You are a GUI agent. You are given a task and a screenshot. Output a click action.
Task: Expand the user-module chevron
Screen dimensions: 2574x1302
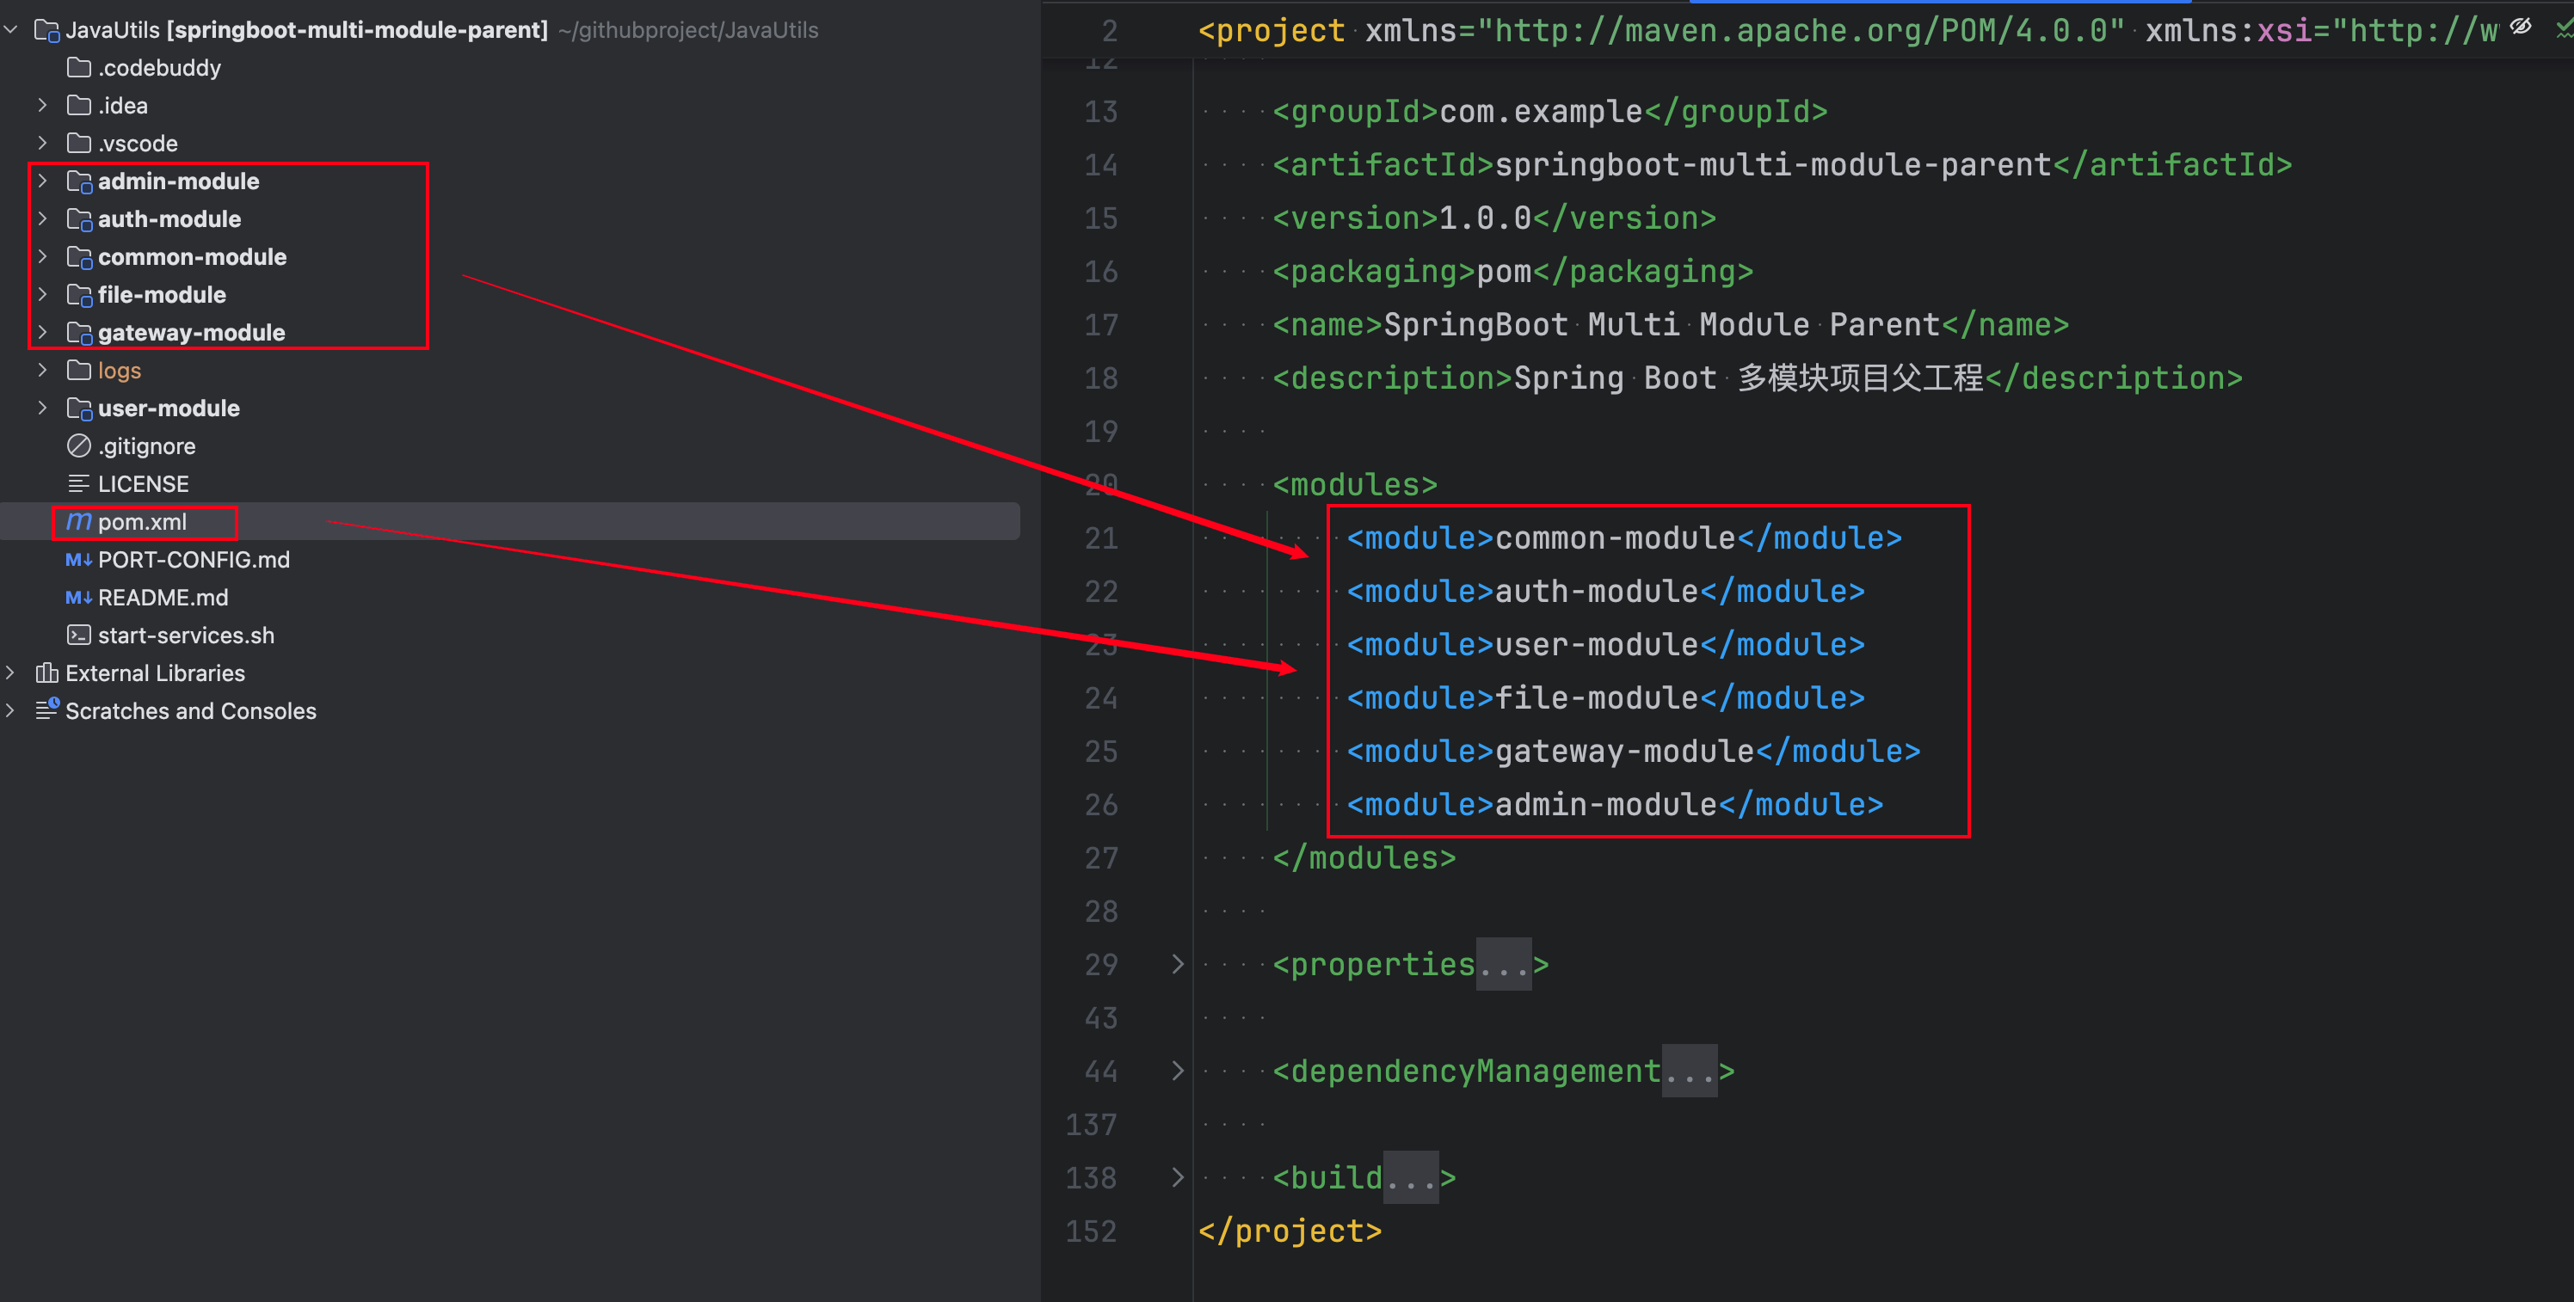pos(42,408)
